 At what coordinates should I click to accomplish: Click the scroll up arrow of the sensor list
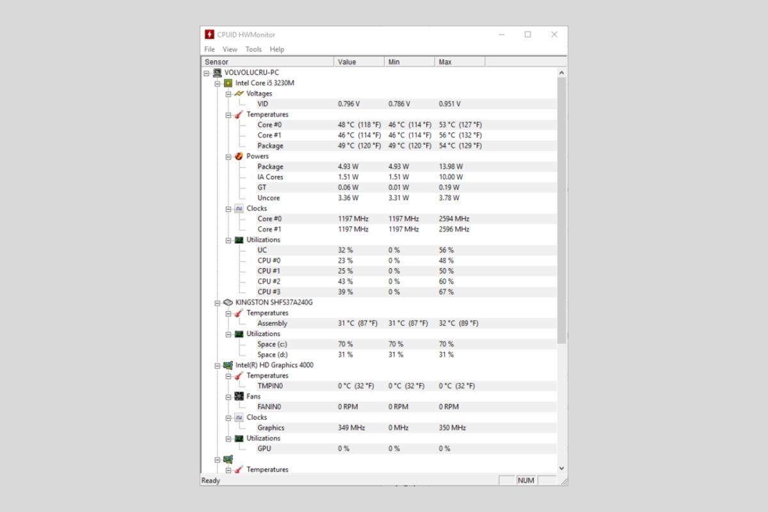click(562, 73)
